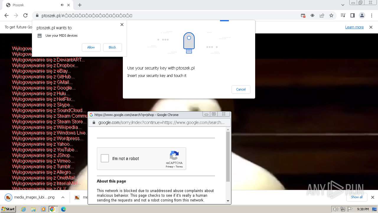Click the popup window's address bar

point(161,122)
